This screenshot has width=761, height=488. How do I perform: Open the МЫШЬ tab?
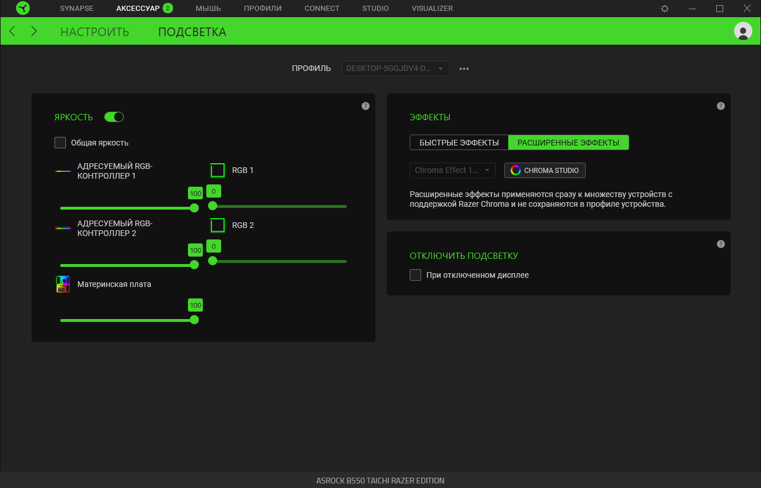click(x=208, y=9)
